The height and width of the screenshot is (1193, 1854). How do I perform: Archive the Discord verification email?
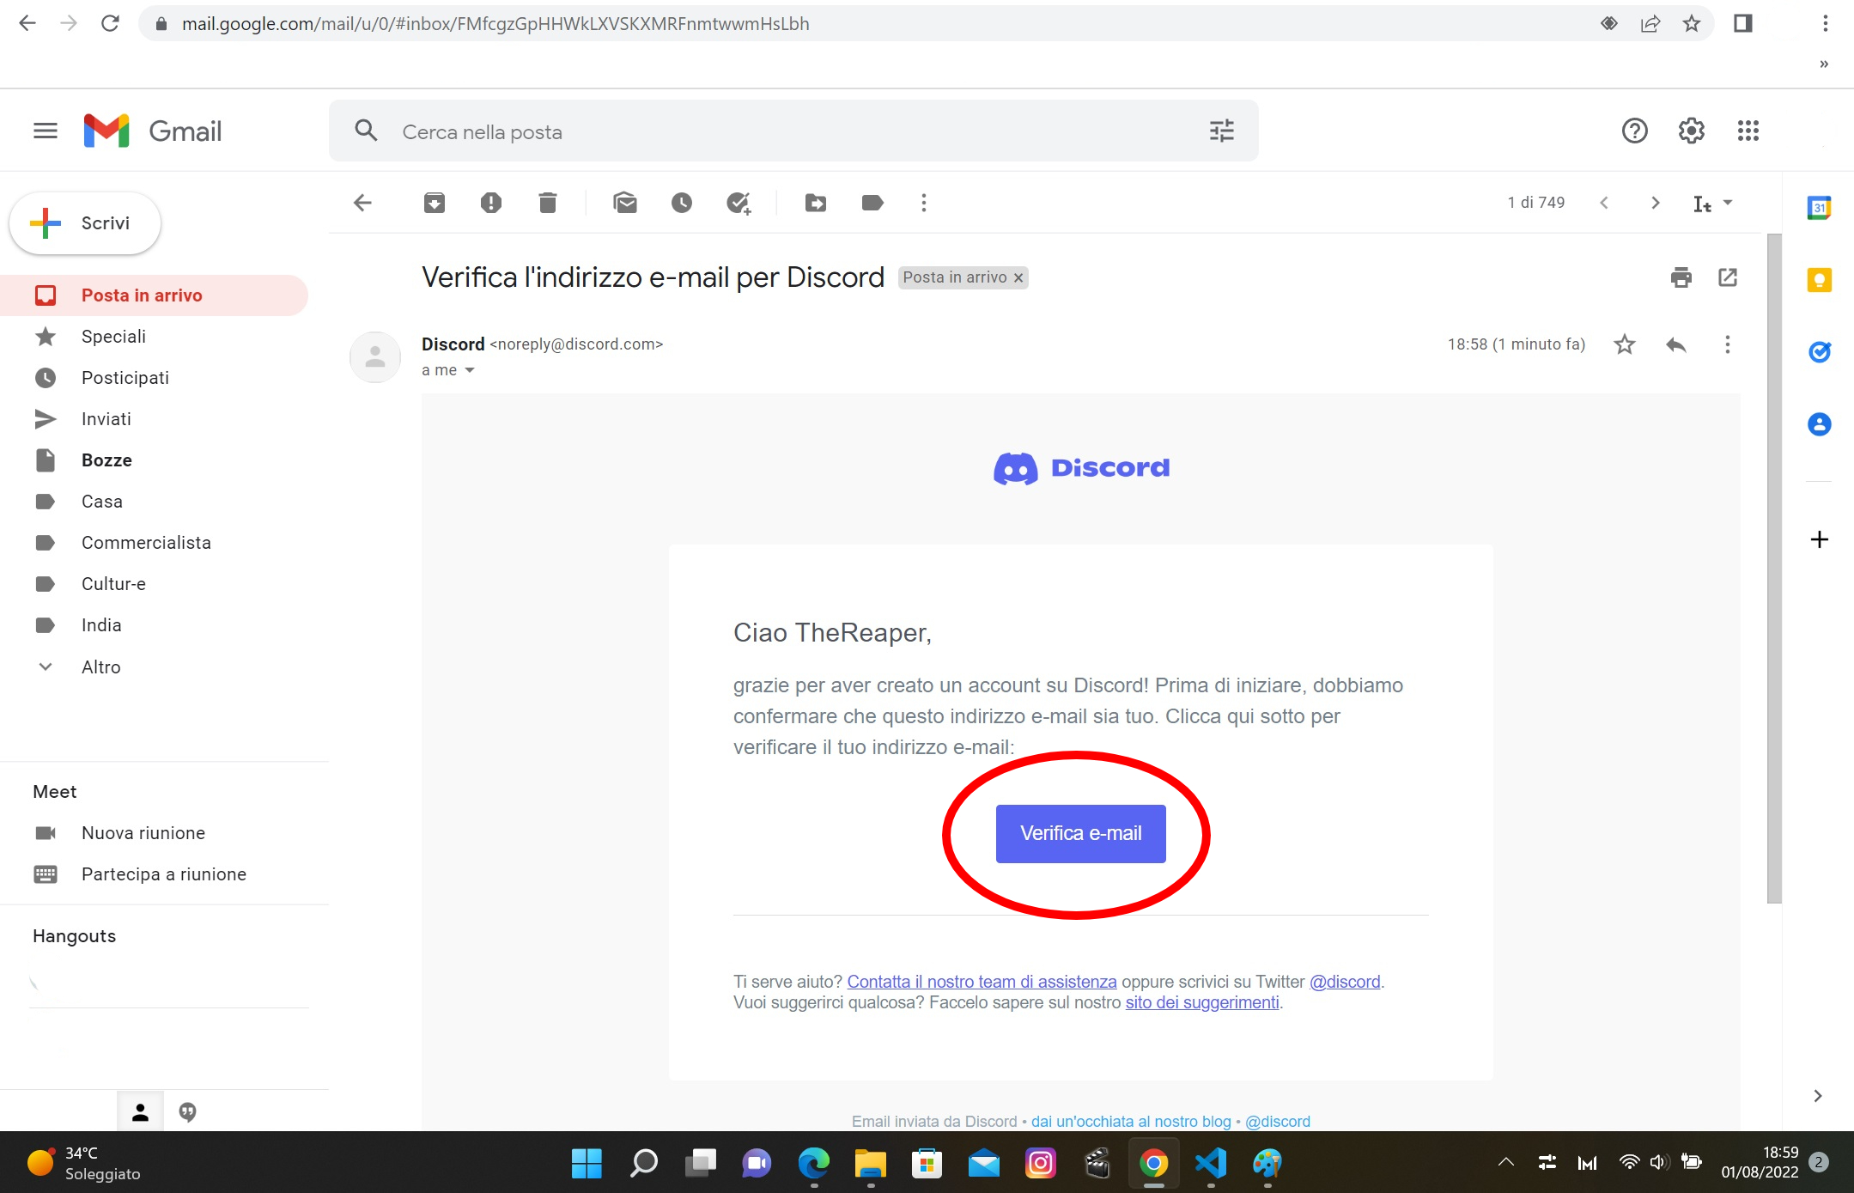[435, 203]
